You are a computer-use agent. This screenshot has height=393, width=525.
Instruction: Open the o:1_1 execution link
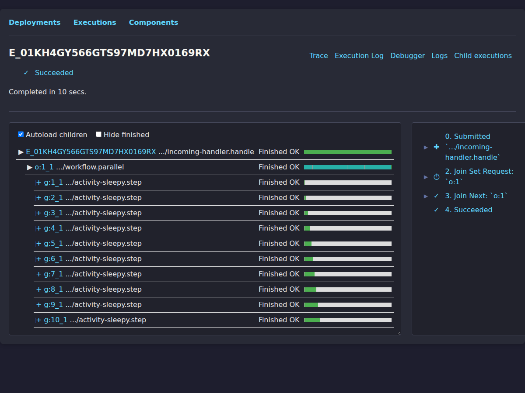(44, 167)
